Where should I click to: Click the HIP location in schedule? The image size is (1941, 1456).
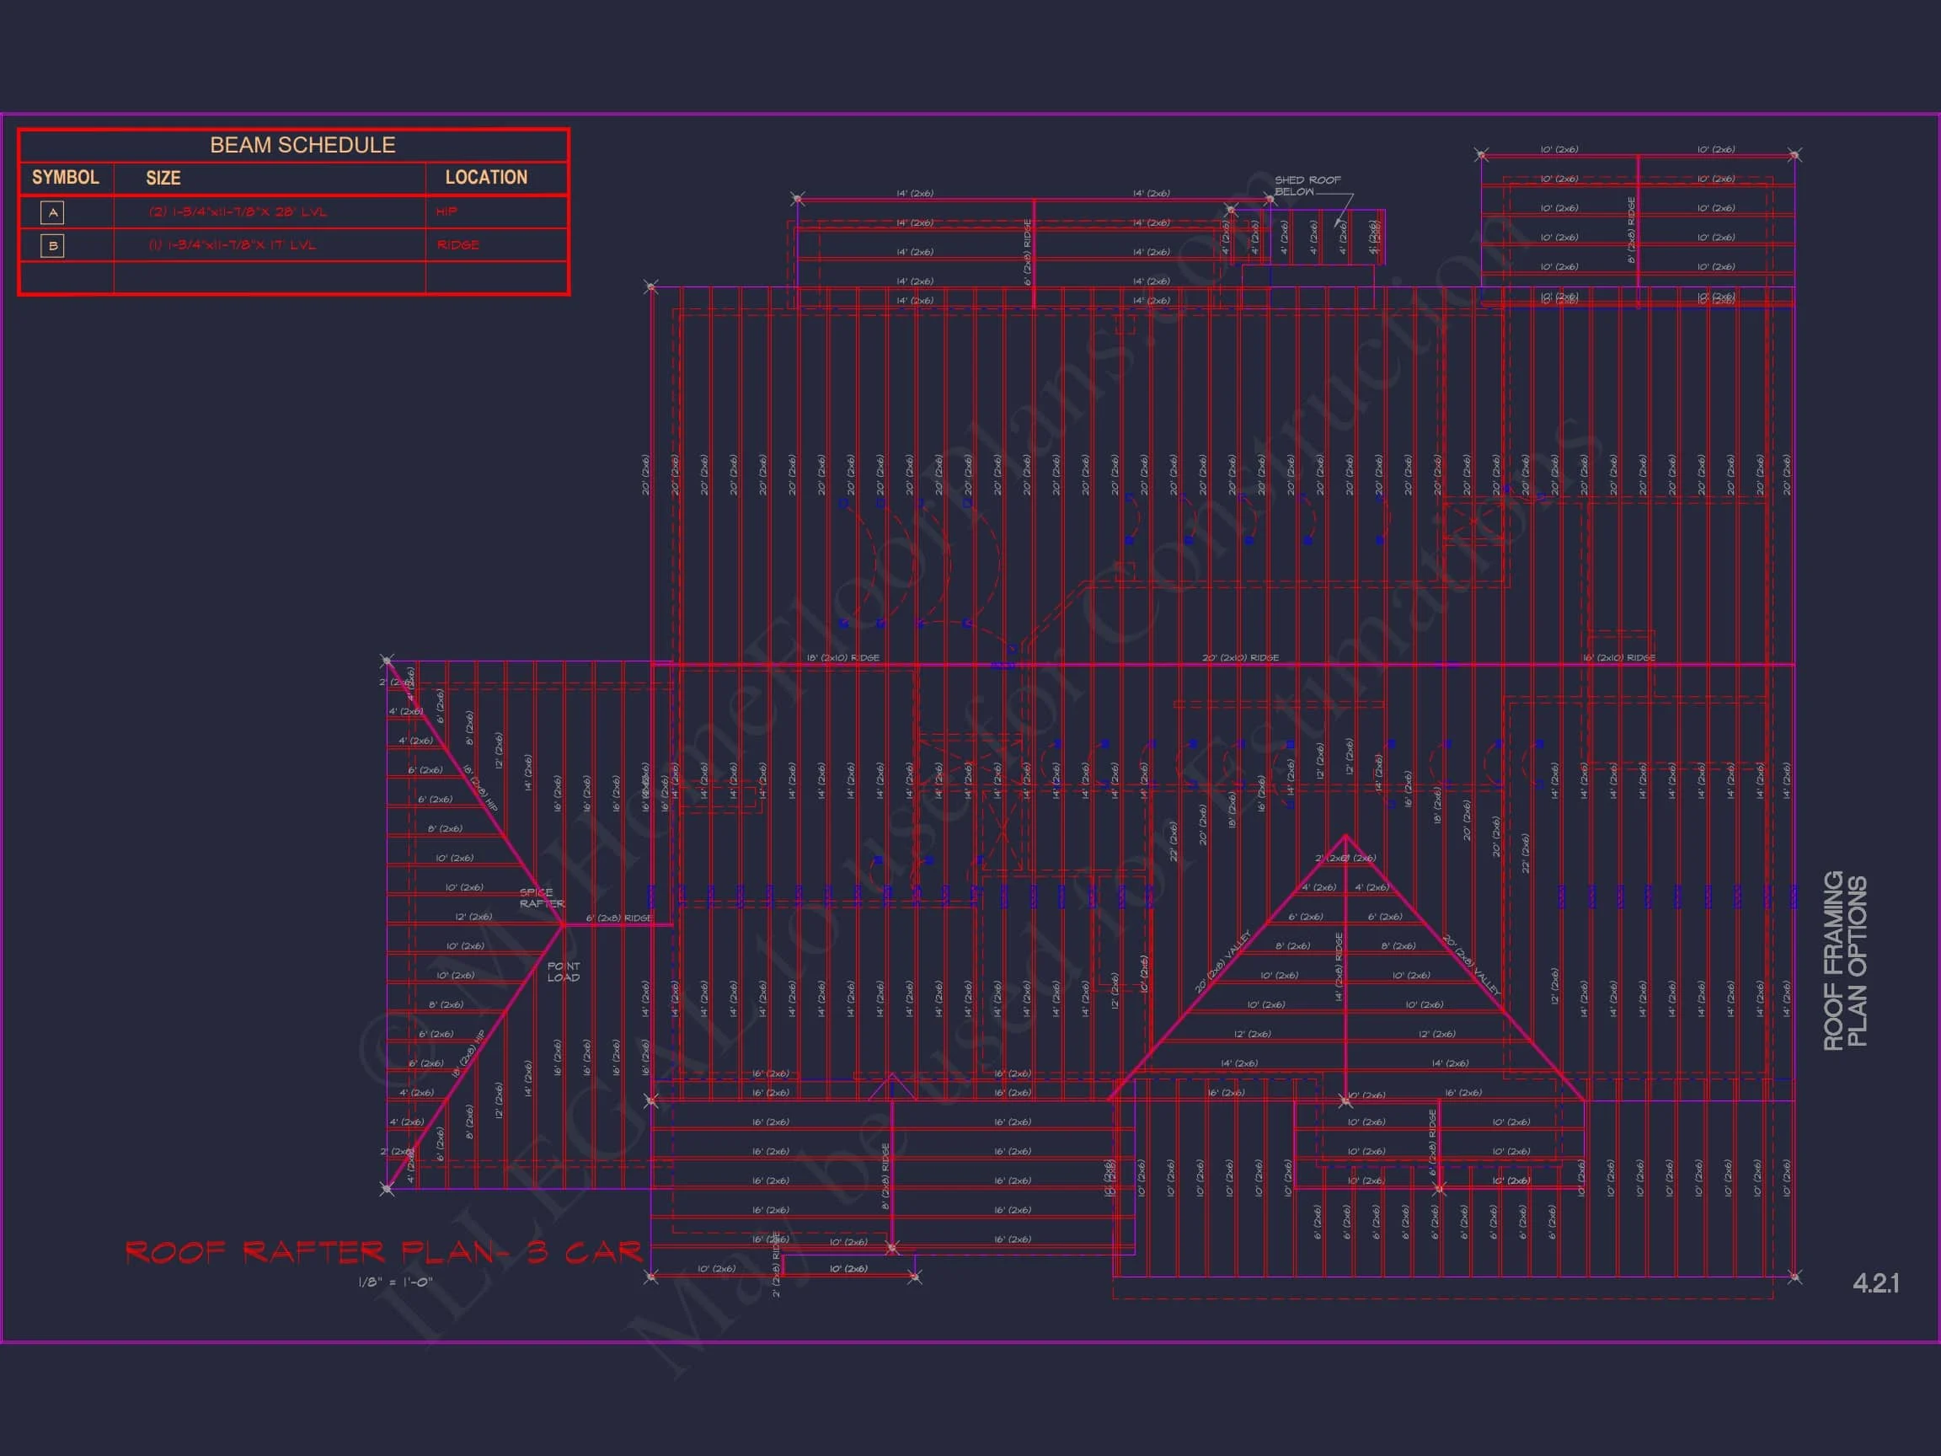coord(446,211)
